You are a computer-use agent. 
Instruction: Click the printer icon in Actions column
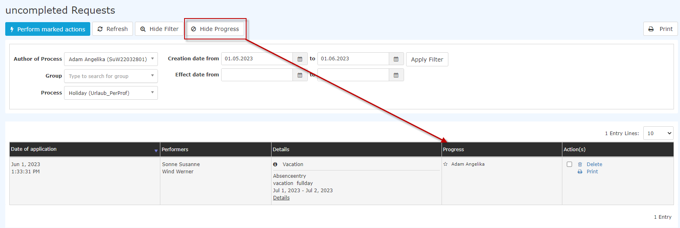580,172
